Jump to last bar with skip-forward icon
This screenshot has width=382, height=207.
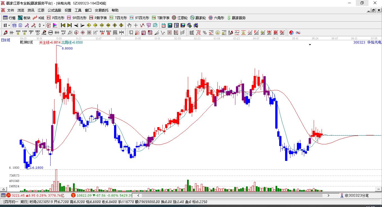click(x=69, y=25)
